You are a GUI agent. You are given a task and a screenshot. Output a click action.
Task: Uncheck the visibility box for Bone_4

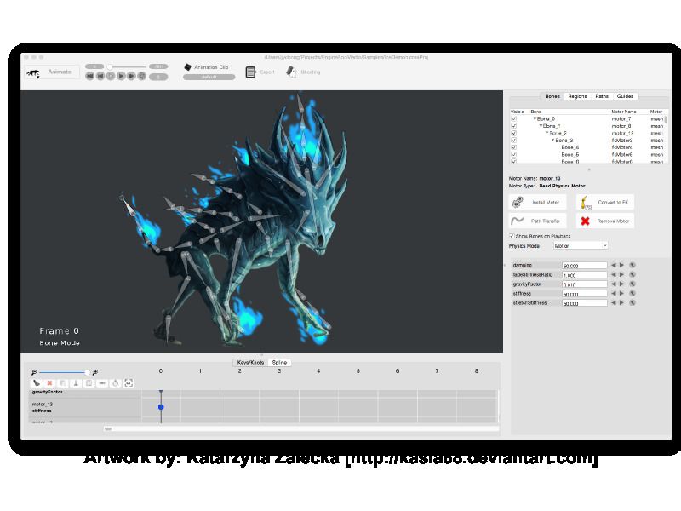pos(513,147)
